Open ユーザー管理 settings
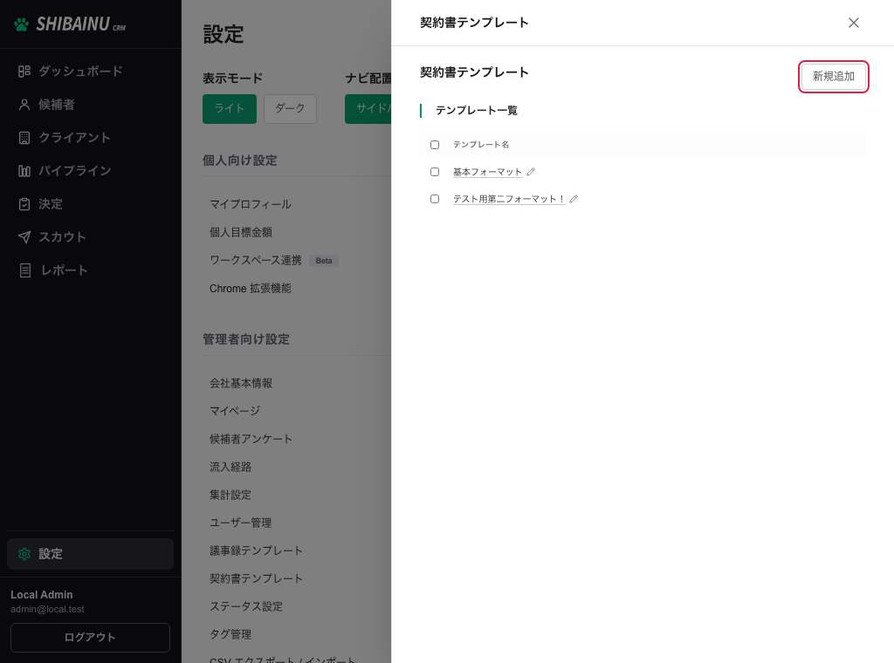The height and width of the screenshot is (663, 894). tap(241, 523)
